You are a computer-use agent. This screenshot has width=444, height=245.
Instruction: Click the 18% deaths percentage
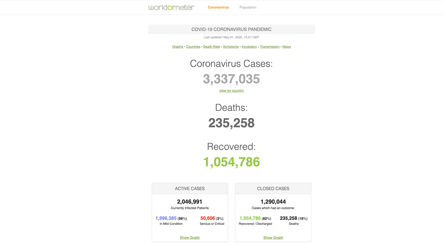click(x=303, y=218)
